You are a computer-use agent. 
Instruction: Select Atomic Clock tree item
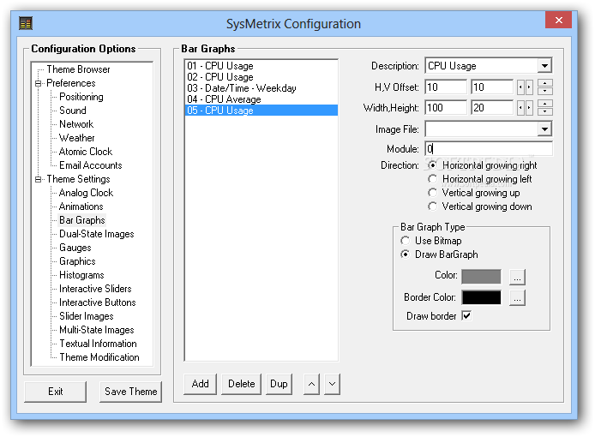(86, 152)
